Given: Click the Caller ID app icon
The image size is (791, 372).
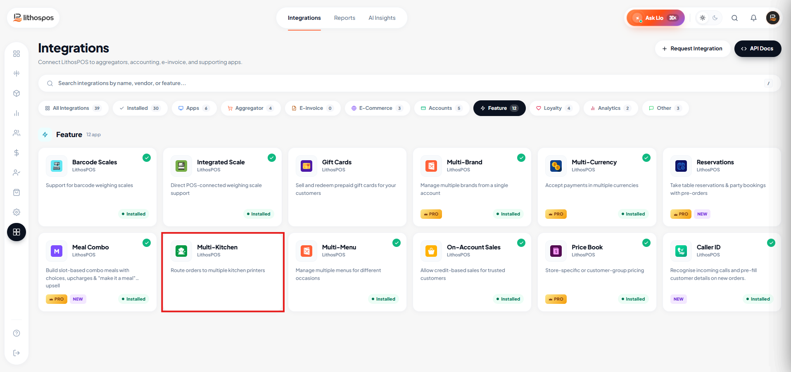Looking at the screenshot, I should [681, 251].
